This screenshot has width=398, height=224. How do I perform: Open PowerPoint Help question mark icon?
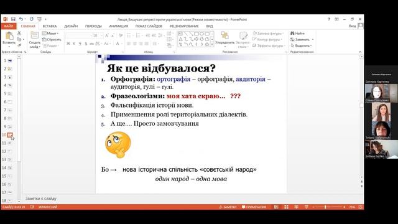pyautogui.click(x=329, y=19)
